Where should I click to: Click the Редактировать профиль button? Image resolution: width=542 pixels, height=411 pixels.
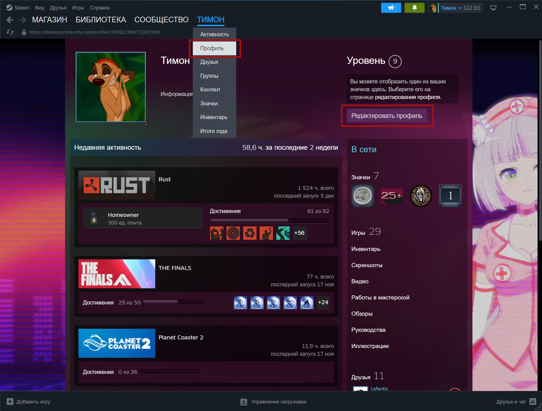[x=387, y=116]
